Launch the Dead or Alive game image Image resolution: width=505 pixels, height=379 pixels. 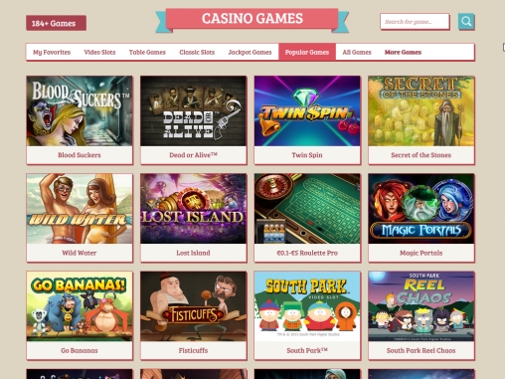[x=194, y=110]
